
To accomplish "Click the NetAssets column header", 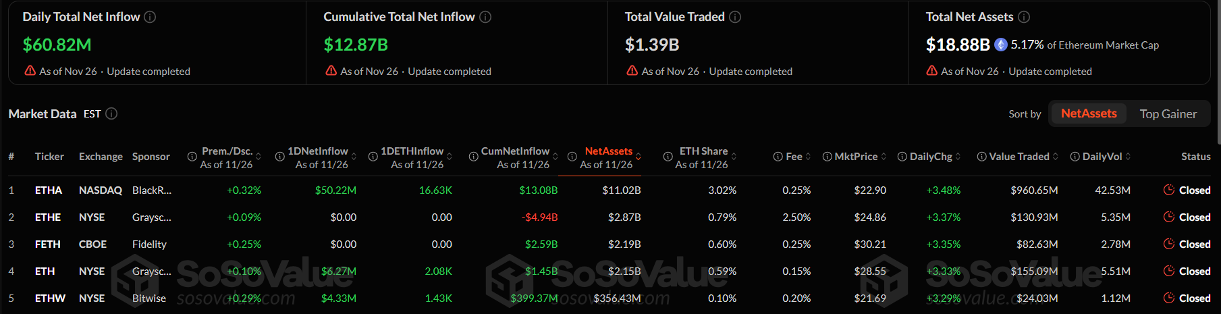I will (608, 151).
